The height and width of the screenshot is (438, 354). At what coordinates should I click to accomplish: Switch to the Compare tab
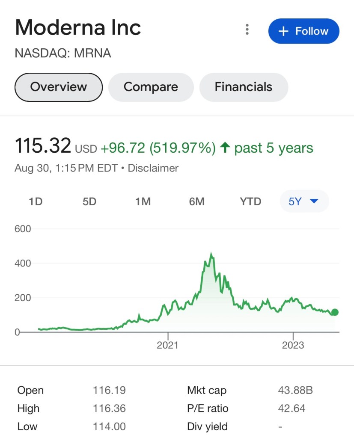tap(151, 87)
